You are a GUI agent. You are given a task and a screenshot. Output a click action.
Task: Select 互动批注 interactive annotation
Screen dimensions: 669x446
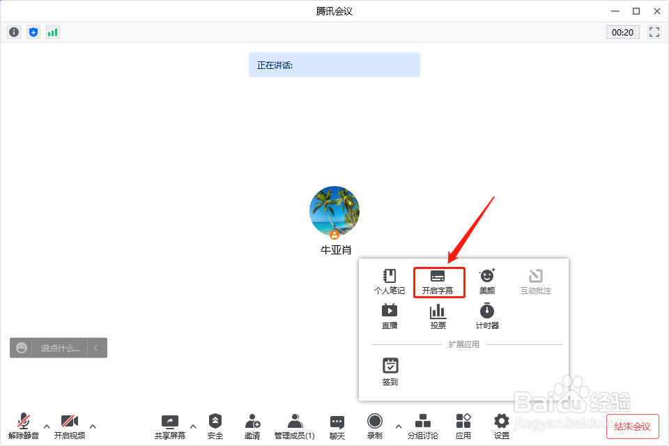[x=536, y=282]
